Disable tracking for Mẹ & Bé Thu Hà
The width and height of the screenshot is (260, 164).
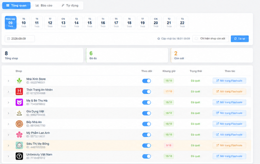tap(147, 103)
